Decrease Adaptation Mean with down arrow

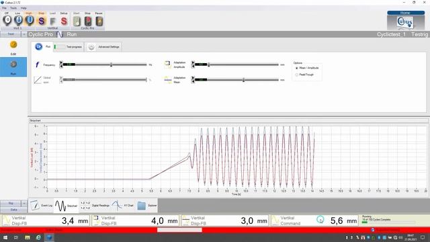[x=193, y=81]
